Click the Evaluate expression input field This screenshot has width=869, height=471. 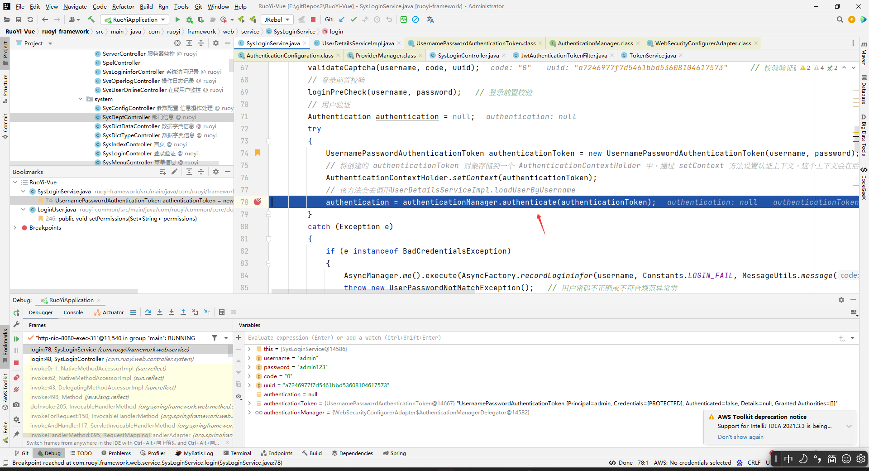click(541, 337)
